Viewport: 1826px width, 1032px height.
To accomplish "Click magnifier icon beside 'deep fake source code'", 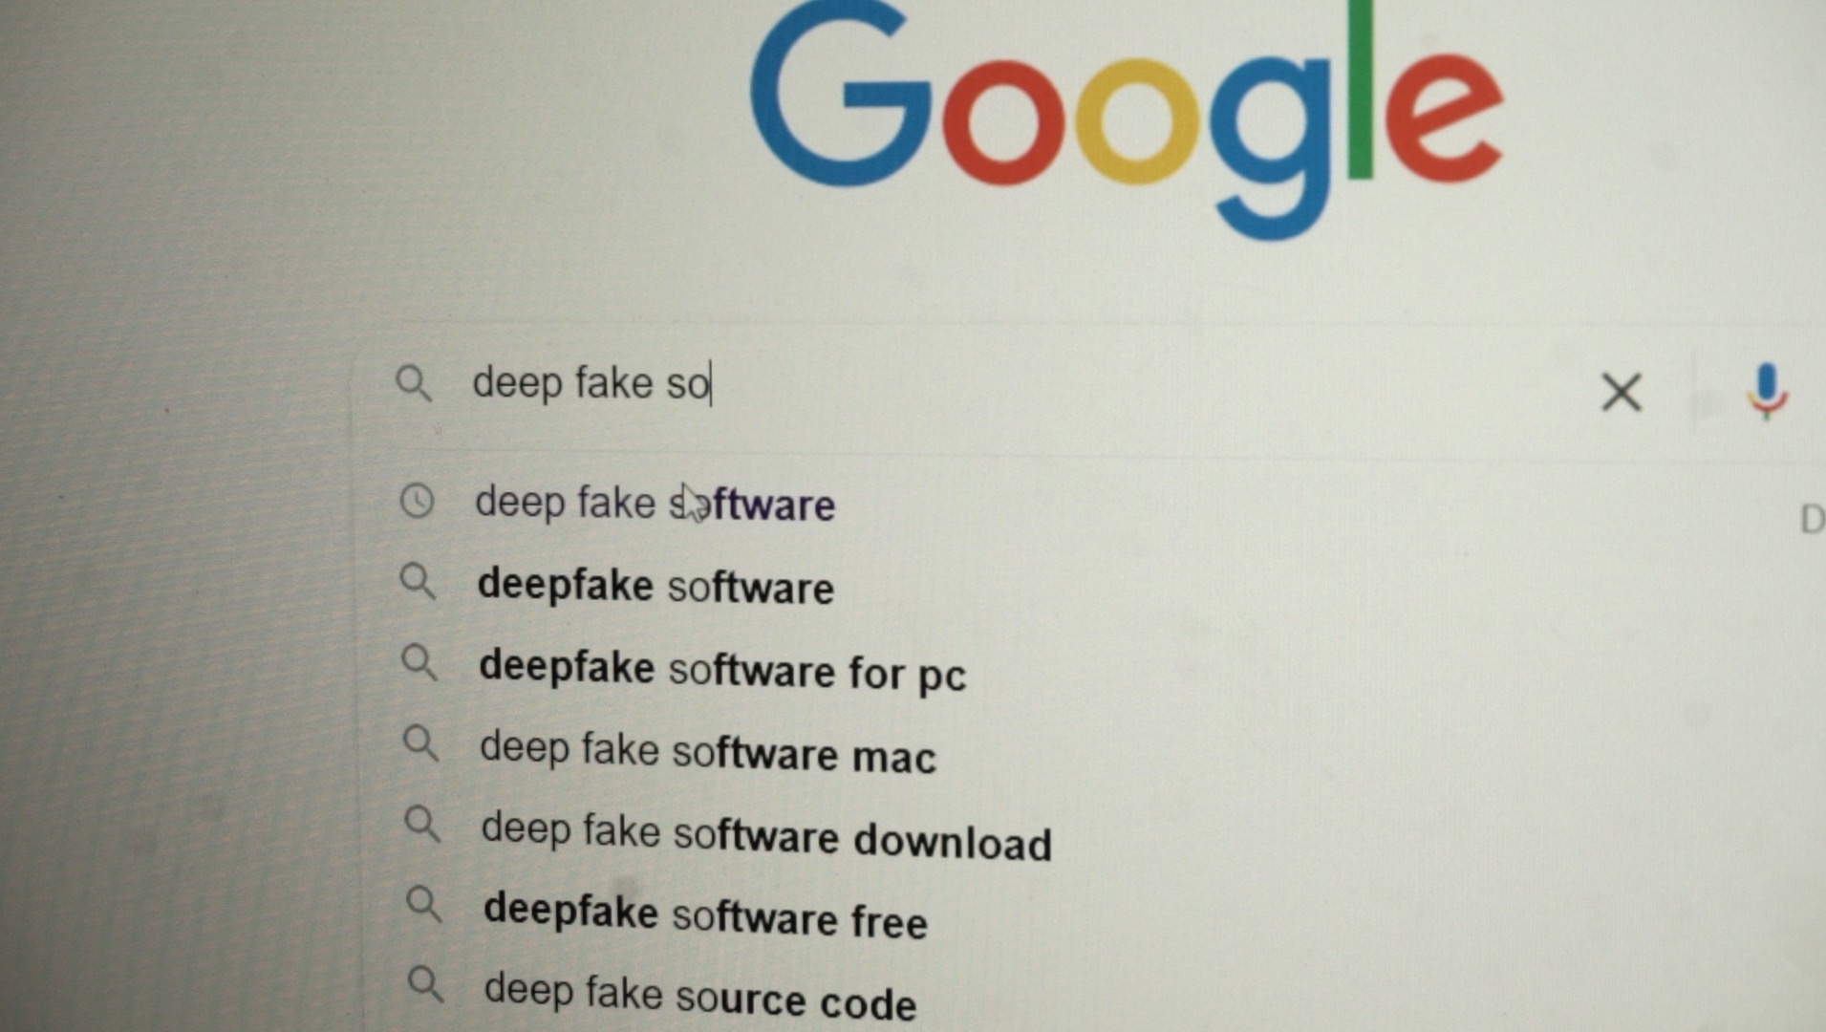I will 425,984.
